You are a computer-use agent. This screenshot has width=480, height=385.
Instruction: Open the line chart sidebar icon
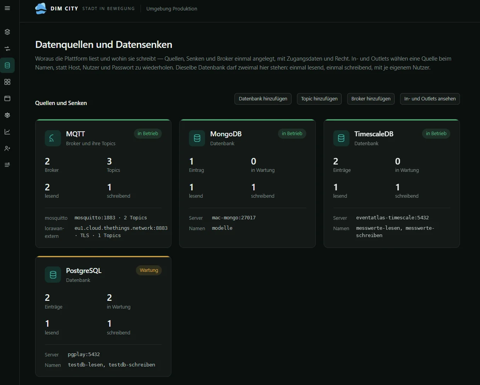(x=7, y=132)
